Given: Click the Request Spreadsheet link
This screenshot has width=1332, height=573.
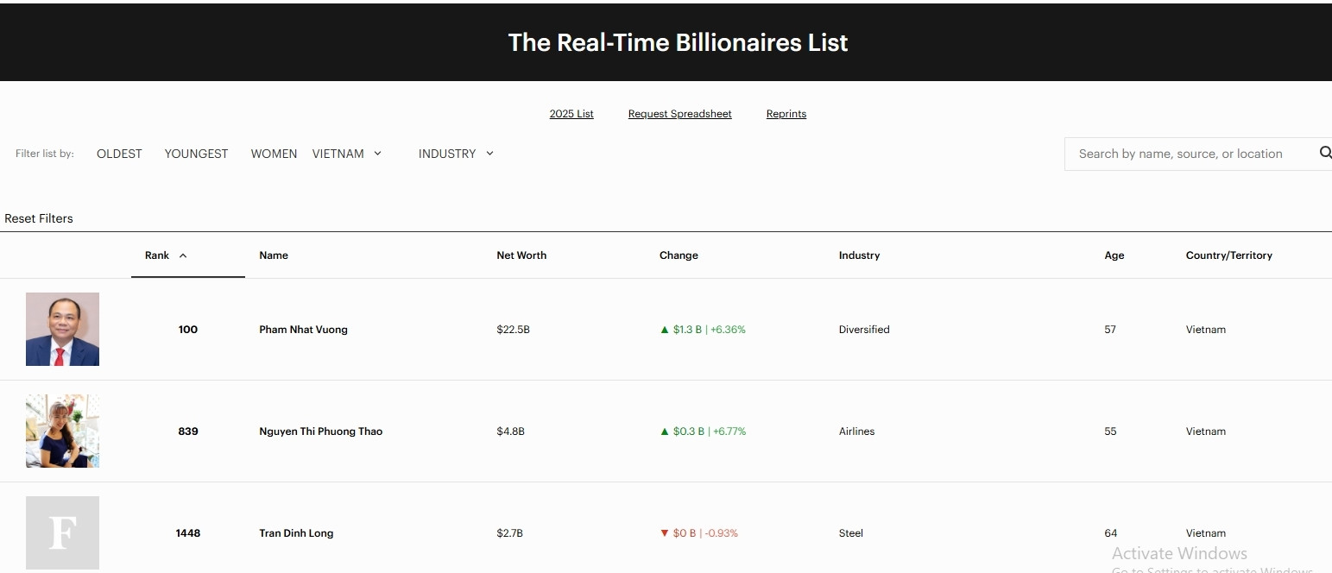Looking at the screenshot, I should 679,114.
